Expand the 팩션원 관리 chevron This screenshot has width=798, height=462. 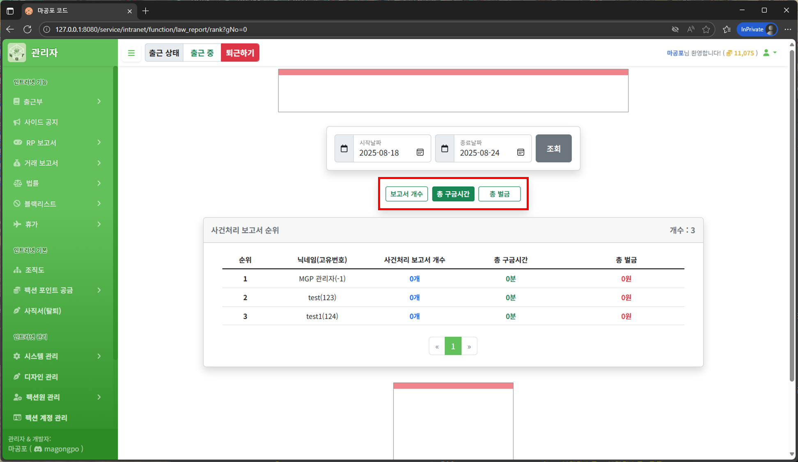pos(99,397)
